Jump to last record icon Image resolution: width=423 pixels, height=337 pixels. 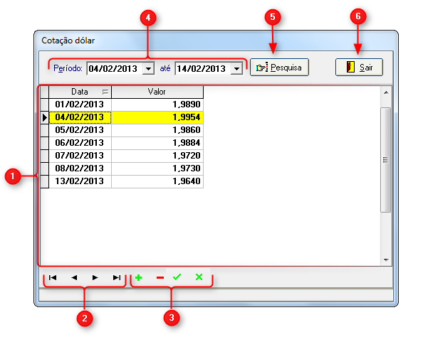(x=117, y=277)
